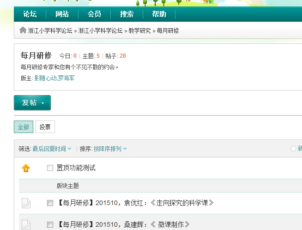Viewport: 302px width, 230px height.
Task: Click document icon beside 袁优红 thread
Action: point(26,203)
